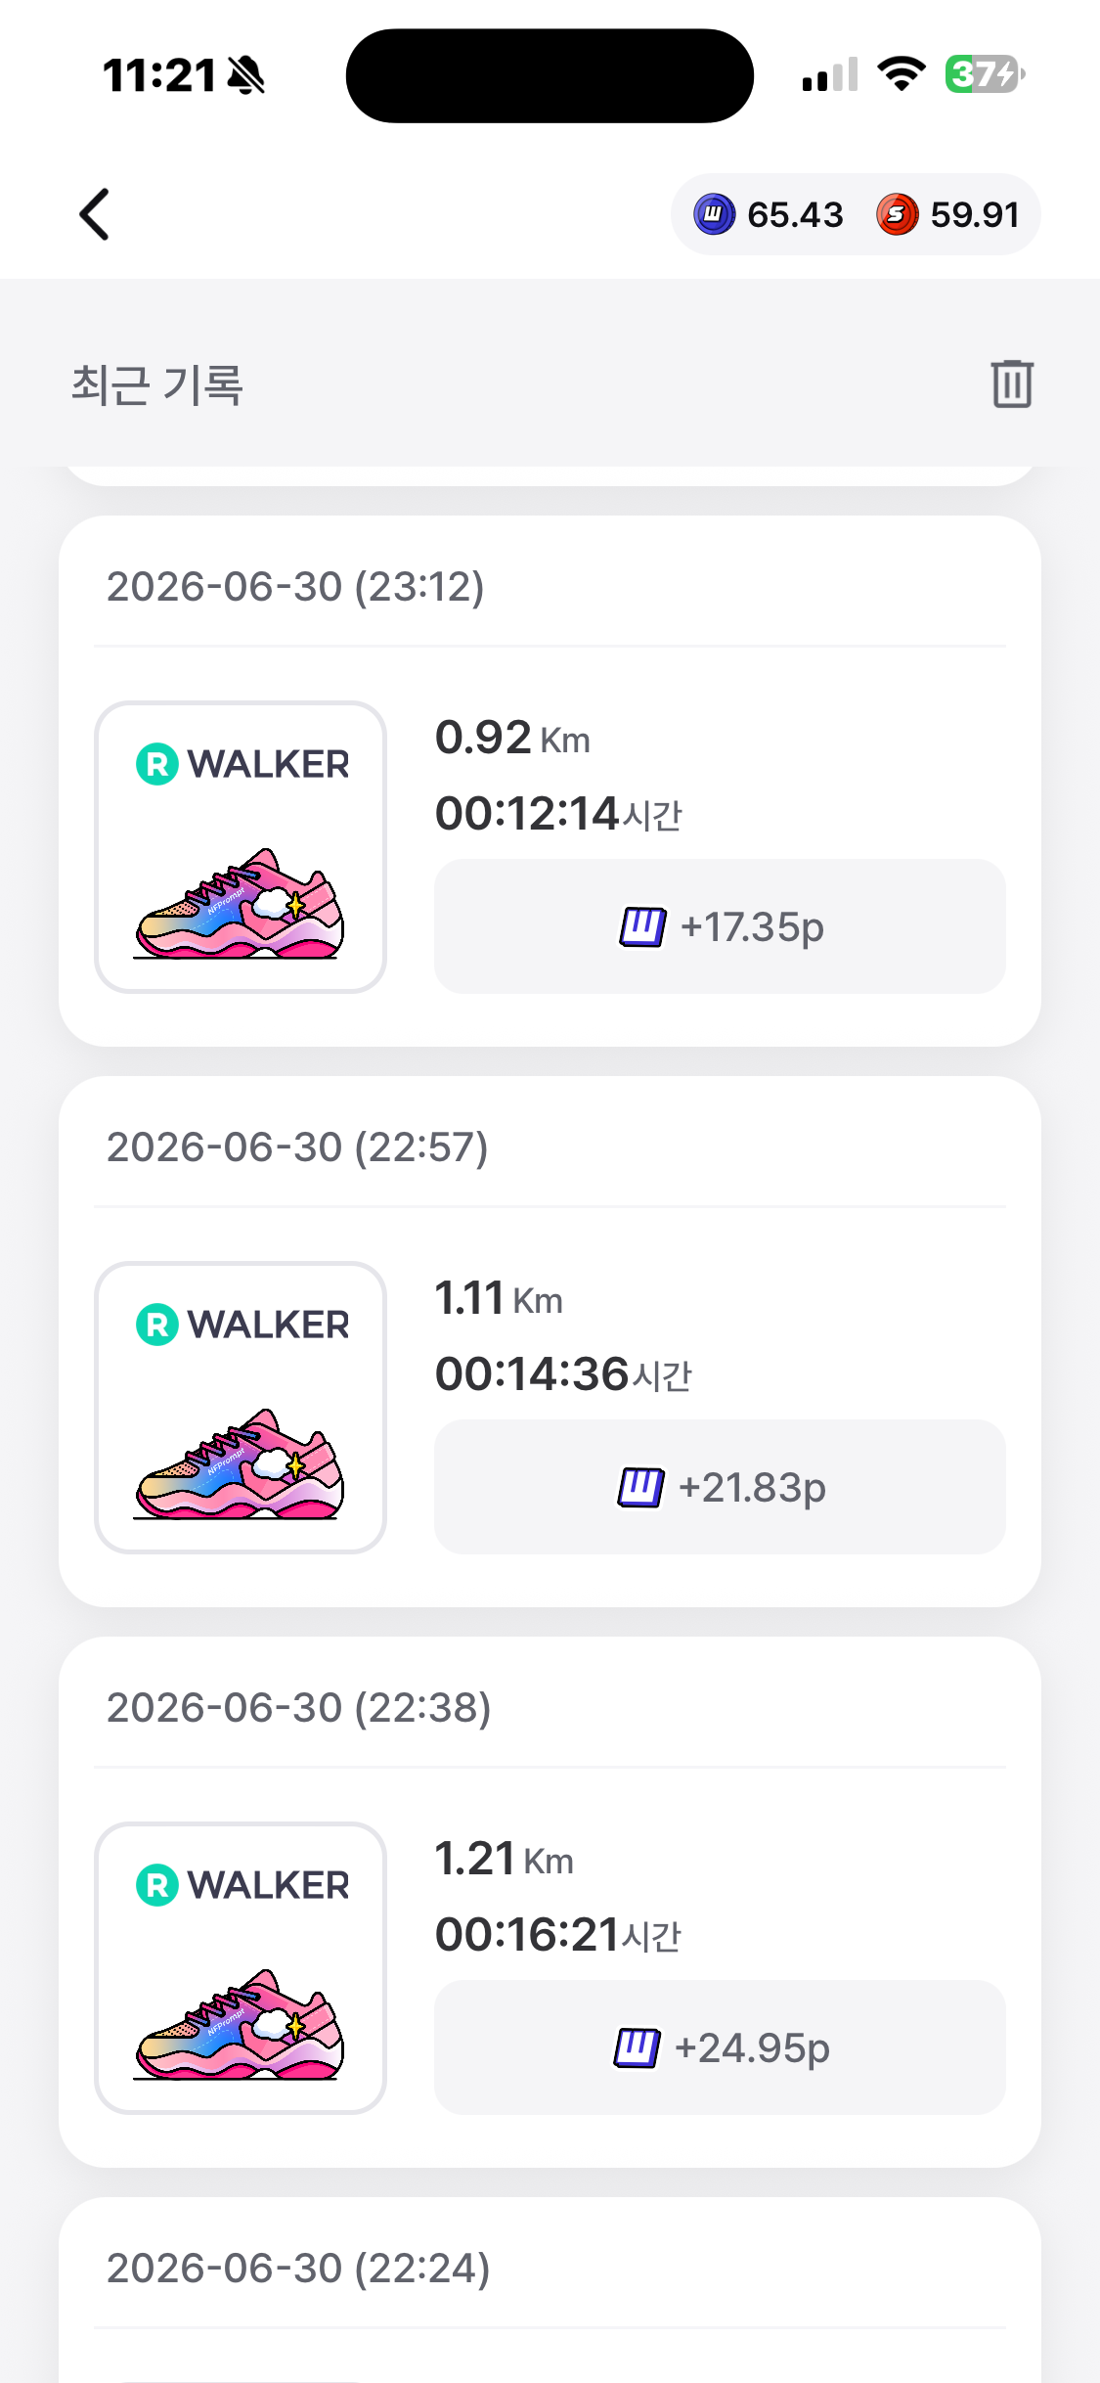Select the WALKER sneaker thumbnail in 22:38 record

point(241,1968)
